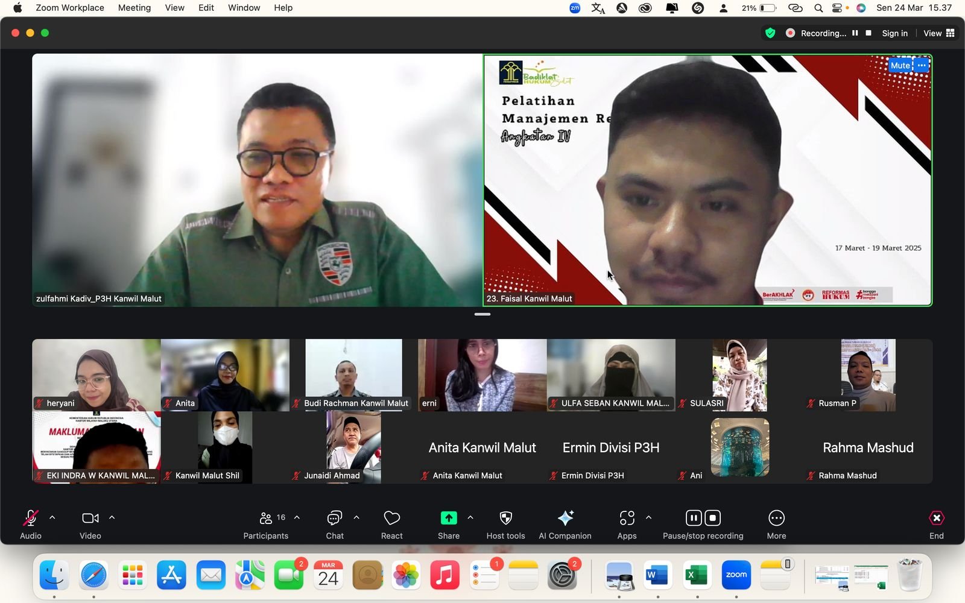Image resolution: width=965 pixels, height=603 pixels.
Task: Open System Settings from the dock
Action: (562, 575)
